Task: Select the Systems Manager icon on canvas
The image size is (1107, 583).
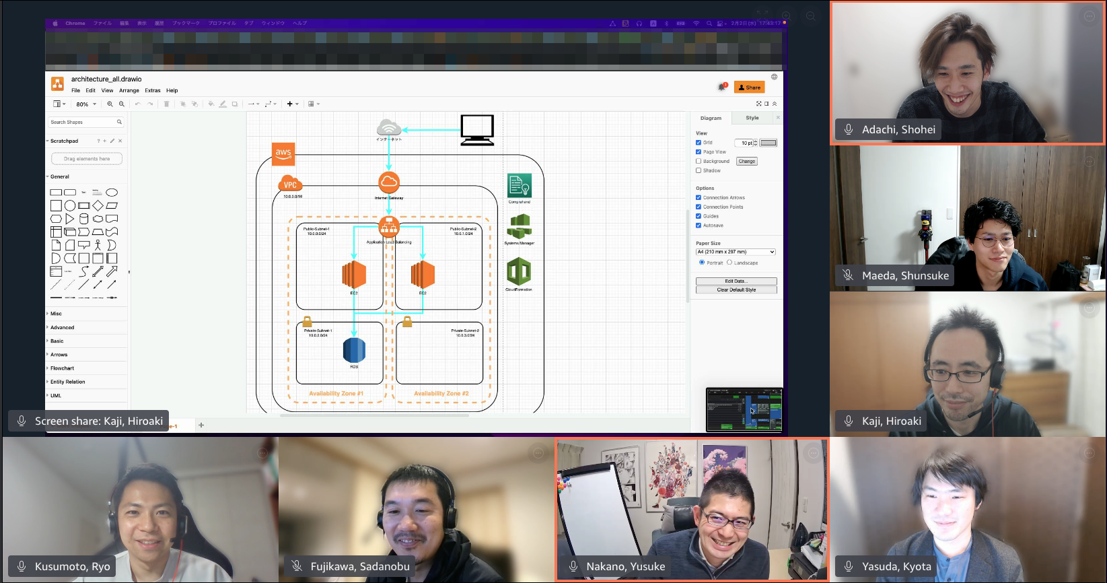Action: click(x=519, y=227)
